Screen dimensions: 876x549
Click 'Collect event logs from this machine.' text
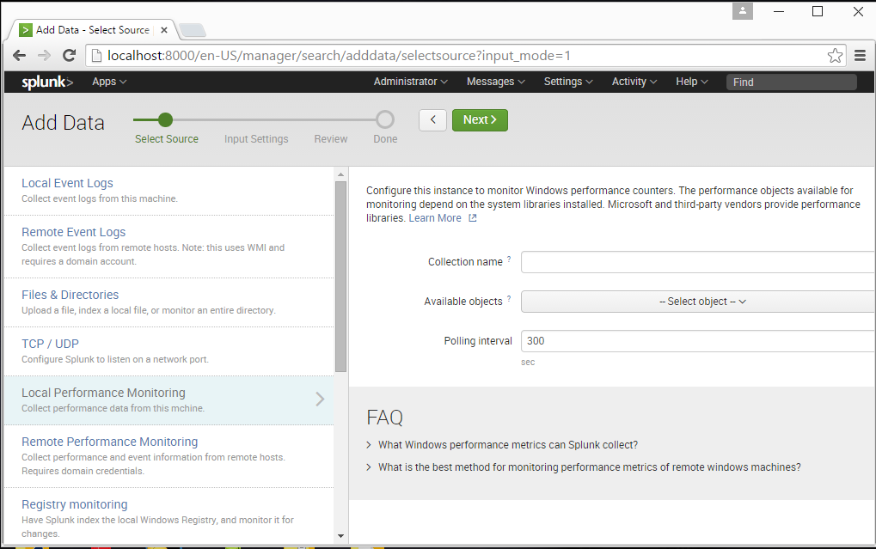click(100, 198)
